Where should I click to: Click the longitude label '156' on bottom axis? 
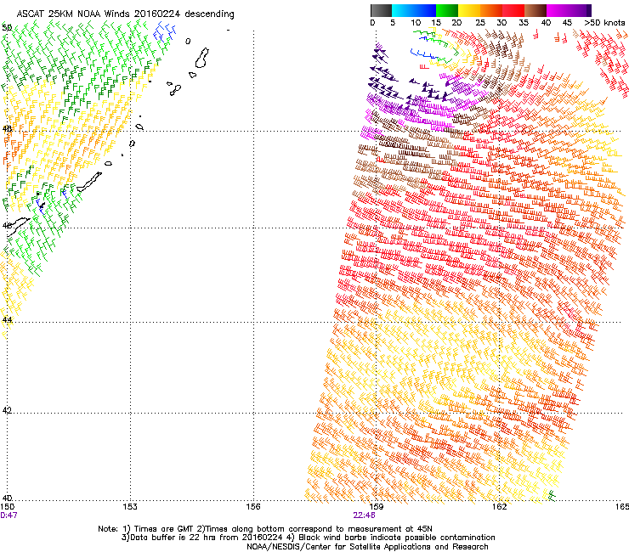pyautogui.click(x=253, y=507)
